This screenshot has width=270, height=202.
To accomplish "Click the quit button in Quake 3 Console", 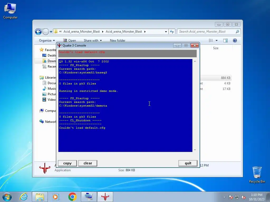I will point(188,163).
